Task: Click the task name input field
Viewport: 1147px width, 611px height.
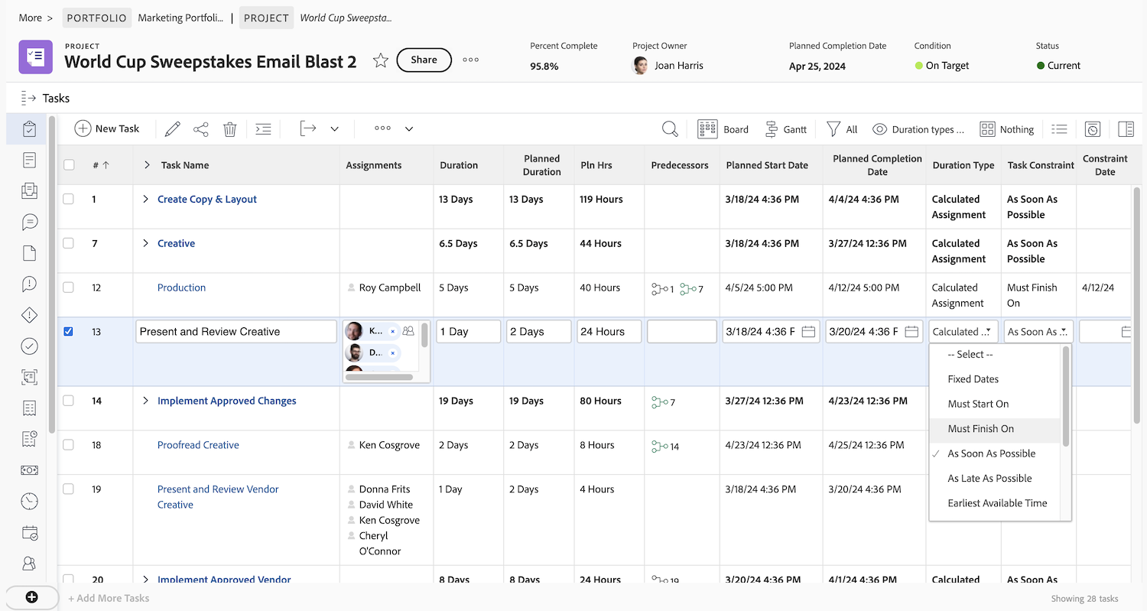Action: 236,332
